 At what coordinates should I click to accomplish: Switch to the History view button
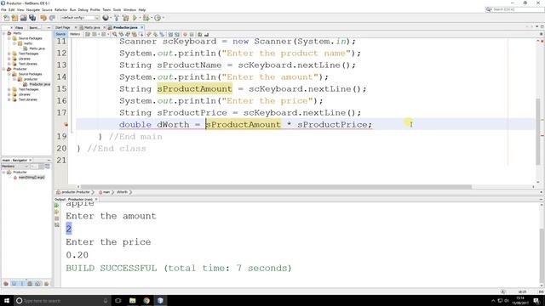(75, 34)
